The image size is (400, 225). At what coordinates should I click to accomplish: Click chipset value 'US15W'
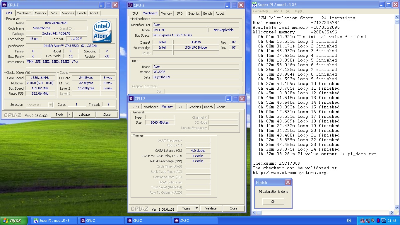[196, 42]
